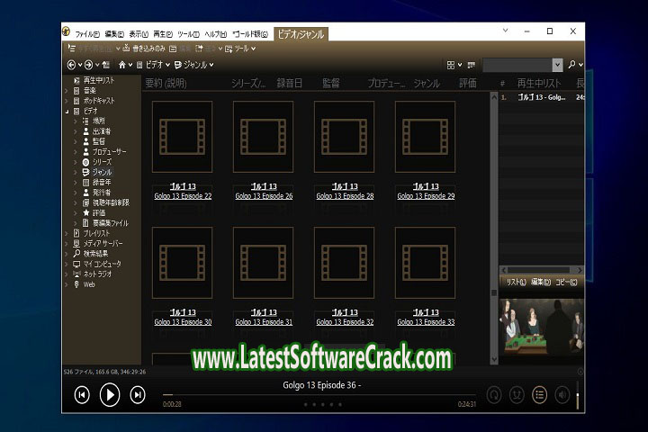648x432 pixels.
Task: Click the magnifier search icon
Action: pos(572,65)
